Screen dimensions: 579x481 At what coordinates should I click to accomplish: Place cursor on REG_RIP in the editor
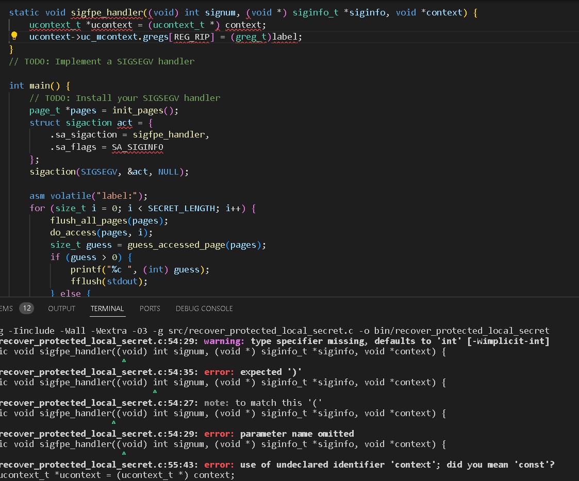point(194,37)
